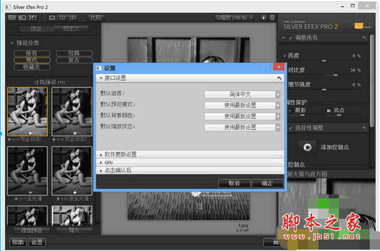This screenshot has width=380, height=251.
Task: Expand the 点击确认后 section
Action: pyautogui.click(x=101, y=170)
